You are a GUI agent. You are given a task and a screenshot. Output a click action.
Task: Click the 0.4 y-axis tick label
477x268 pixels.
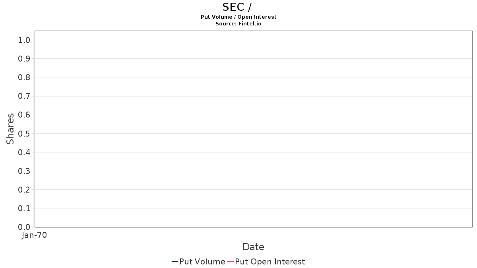coord(24,152)
